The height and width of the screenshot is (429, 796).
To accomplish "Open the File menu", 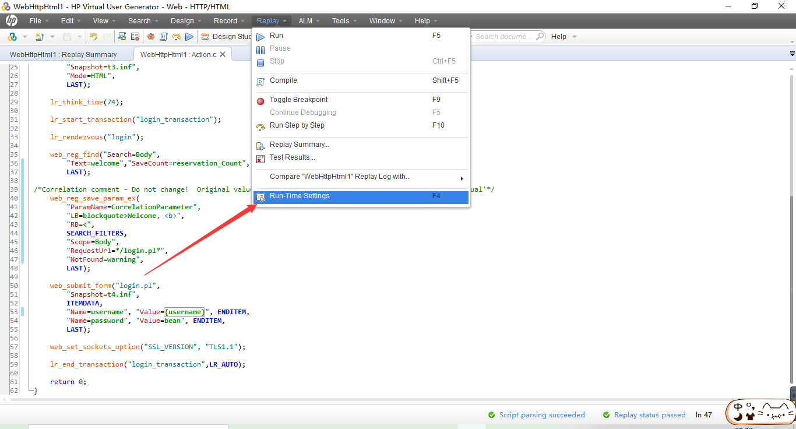I will pyautogui.click(x=39, y=21).
